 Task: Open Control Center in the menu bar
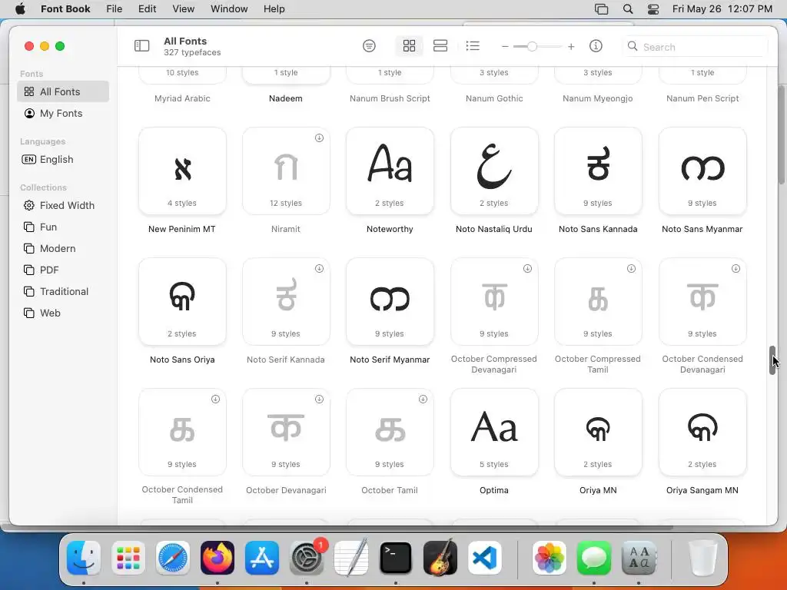[653, 8]
